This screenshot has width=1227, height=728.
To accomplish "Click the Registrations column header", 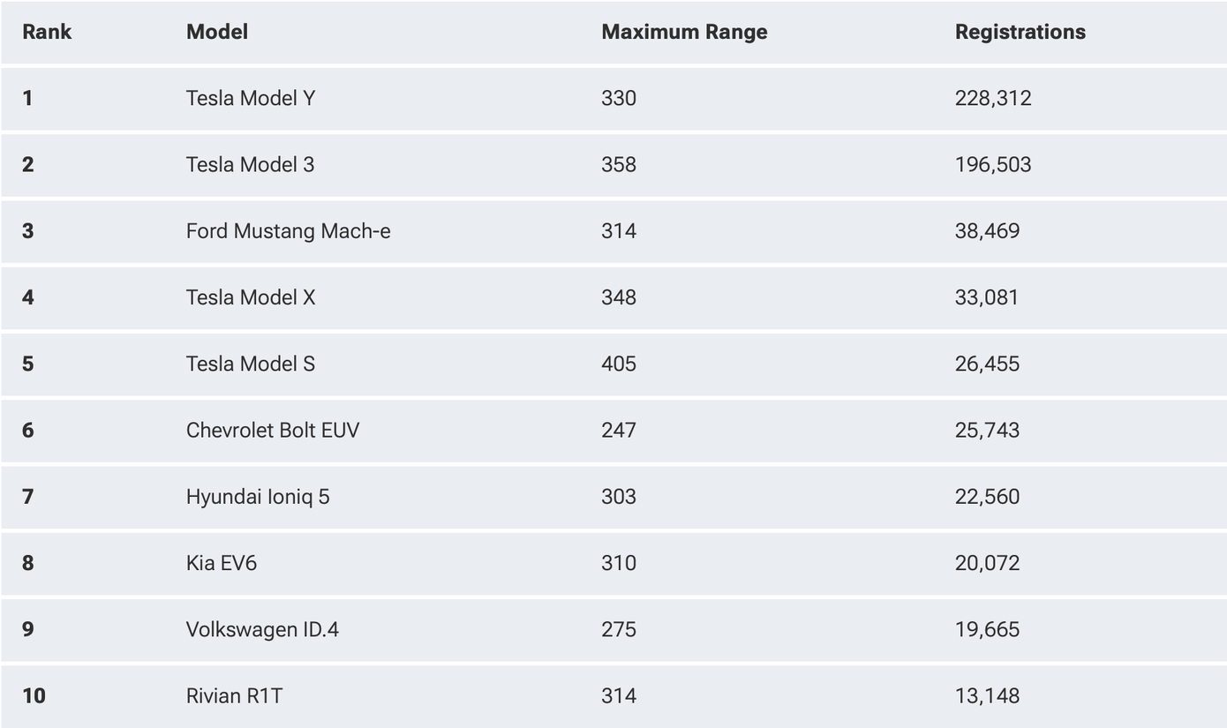I will coord(1020,32).
